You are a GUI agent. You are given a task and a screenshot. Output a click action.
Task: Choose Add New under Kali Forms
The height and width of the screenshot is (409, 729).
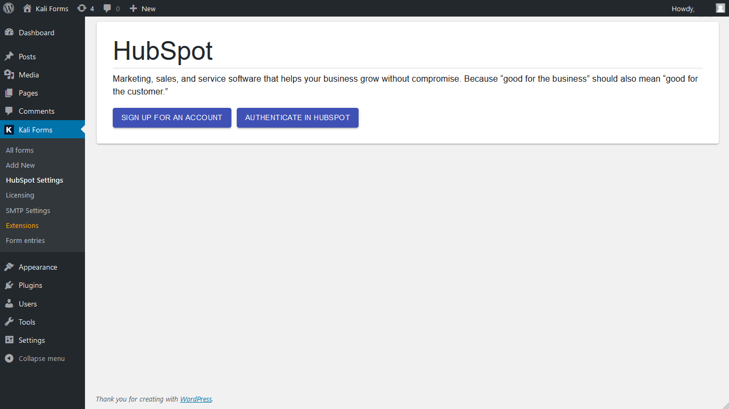(x=20, y=165)
